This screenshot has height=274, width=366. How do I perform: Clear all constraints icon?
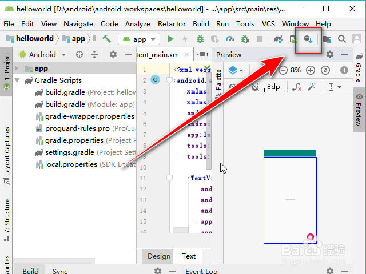coord(297,87)
